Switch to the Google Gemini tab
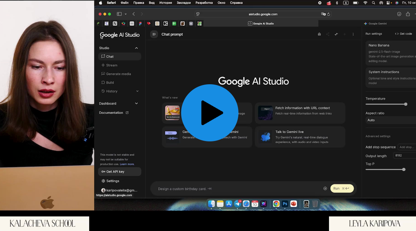Screen dimensions: 416x231 click(377, 24)
